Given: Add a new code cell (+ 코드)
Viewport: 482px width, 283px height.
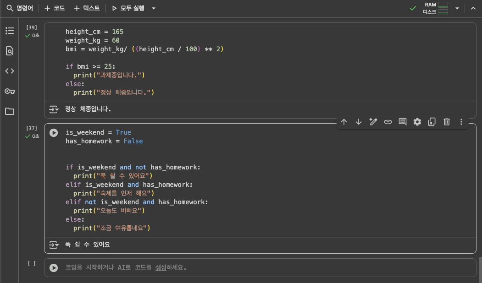Looking at the screenshot, I should click(55, 8).
